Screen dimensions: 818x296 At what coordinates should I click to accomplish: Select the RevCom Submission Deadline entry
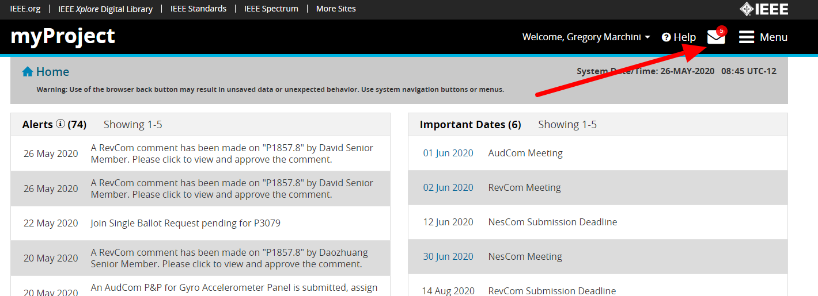(552, 291)
